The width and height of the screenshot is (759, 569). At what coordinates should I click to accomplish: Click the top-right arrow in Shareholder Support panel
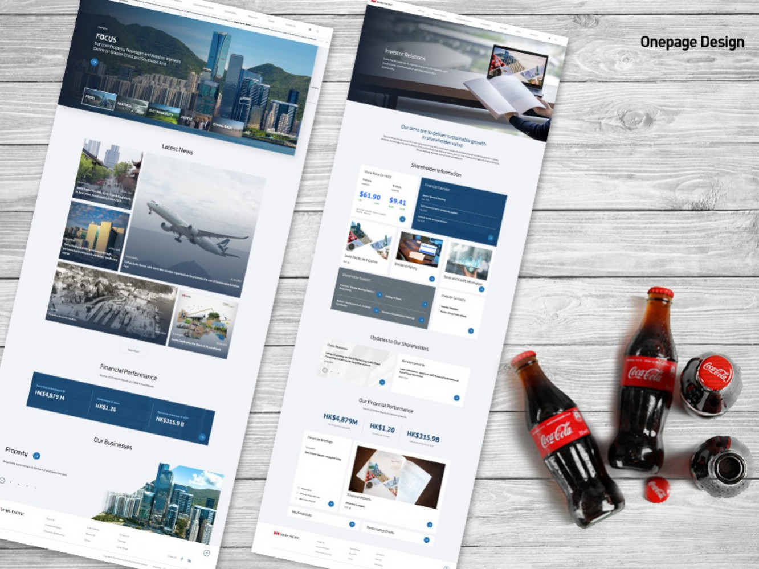click(x=425, y=305)
